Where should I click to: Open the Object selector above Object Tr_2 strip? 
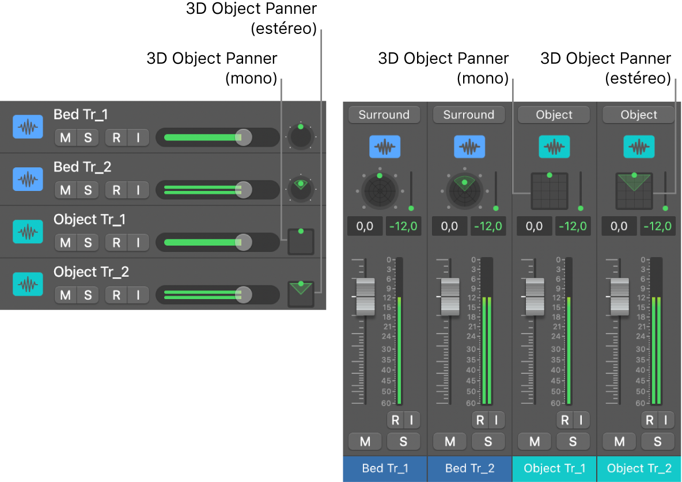coord(638,114)
